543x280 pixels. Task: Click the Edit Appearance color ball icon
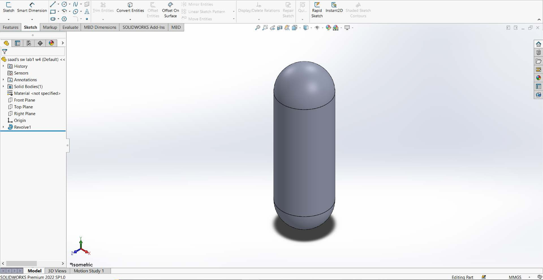[x=329, y=28]
